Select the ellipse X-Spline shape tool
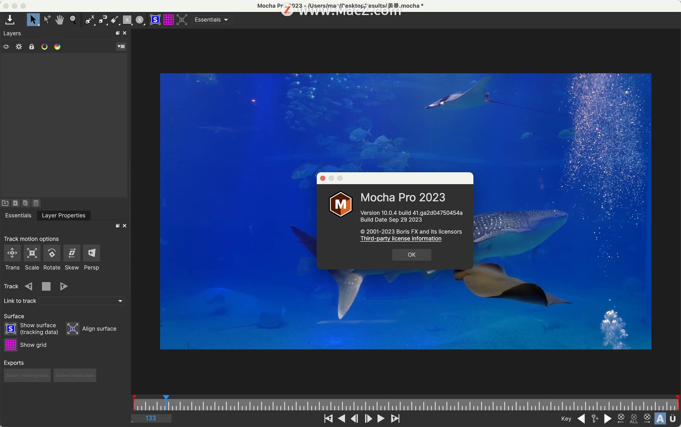This screenshot has height=427, width=681. pos(140,20)
